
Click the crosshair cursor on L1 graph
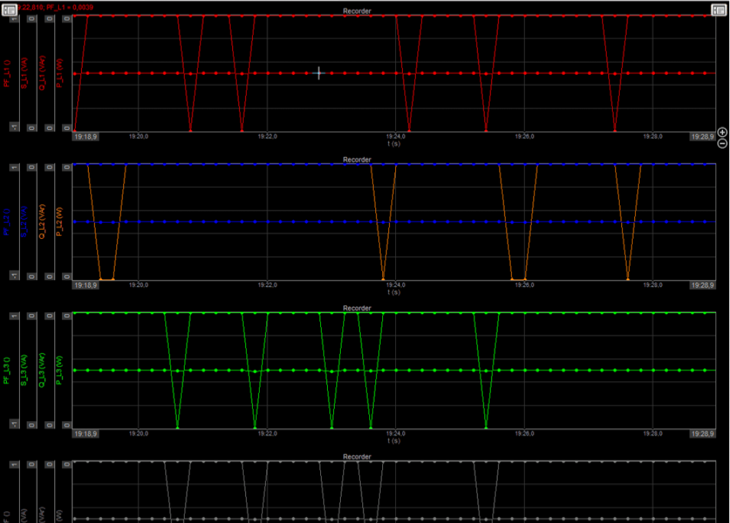[x=319, y=73]
